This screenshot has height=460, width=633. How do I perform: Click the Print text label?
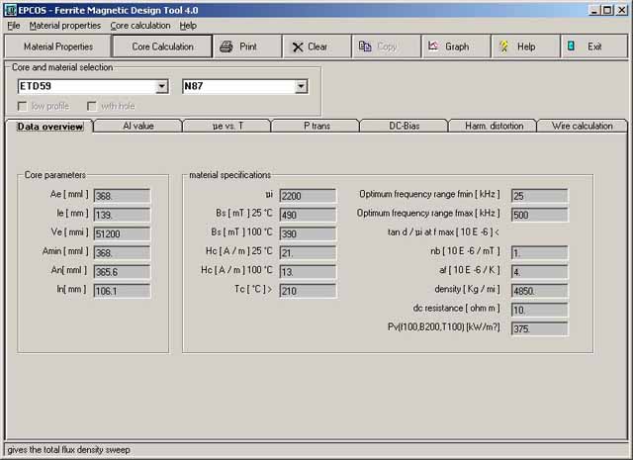click(248, 46)
